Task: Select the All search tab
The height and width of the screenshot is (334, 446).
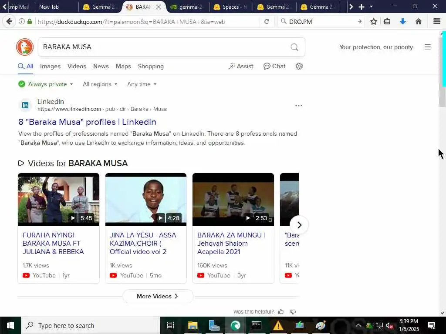Action: point(26,66)
